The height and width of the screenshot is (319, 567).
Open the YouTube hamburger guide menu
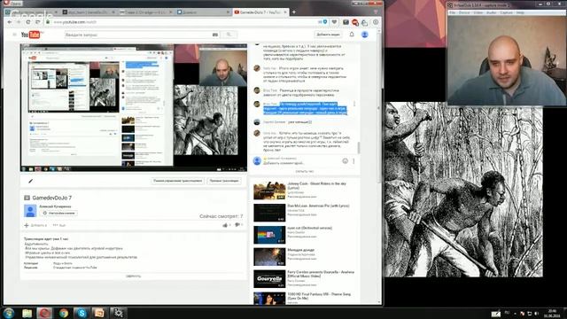click(x=14, y=35)
